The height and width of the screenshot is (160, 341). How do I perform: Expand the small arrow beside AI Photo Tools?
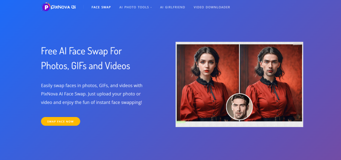click(151, 7)
